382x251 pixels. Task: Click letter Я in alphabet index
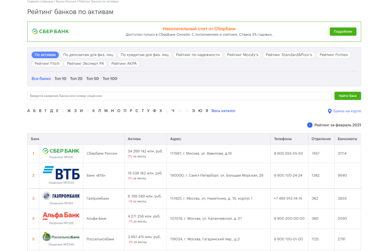[x=207, y=111]
